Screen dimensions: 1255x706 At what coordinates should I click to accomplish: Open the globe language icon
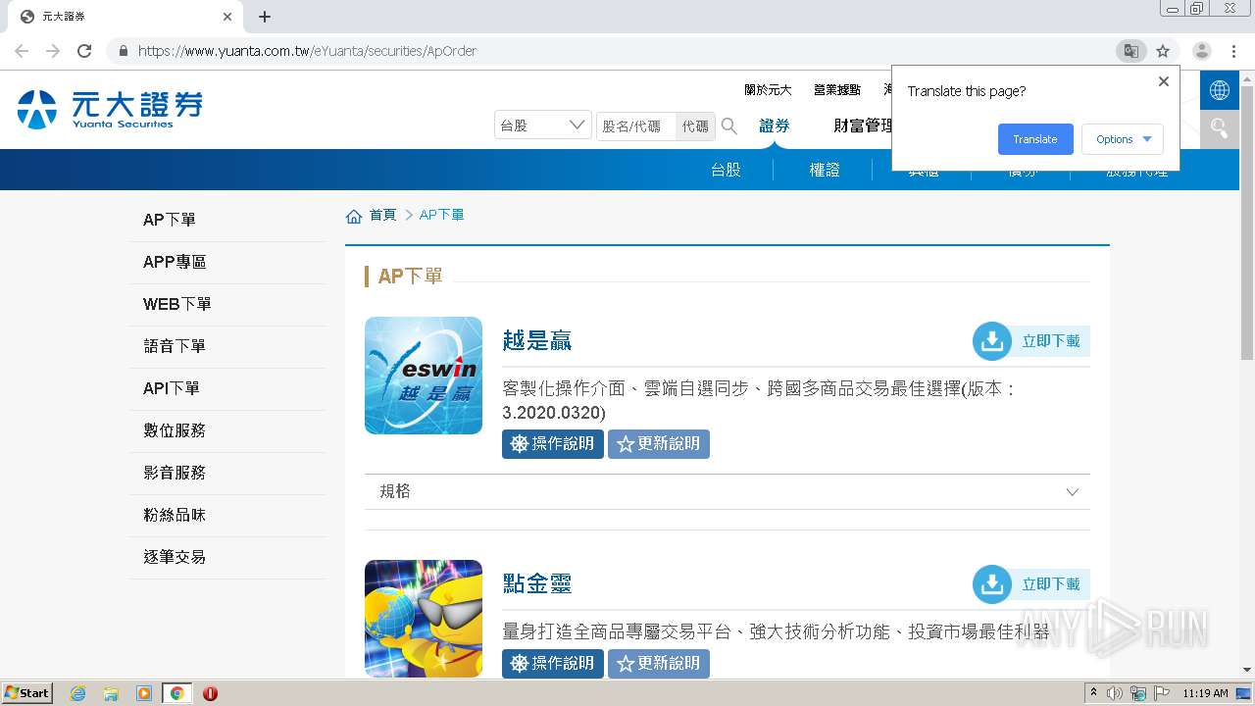tap(1220, 90)
